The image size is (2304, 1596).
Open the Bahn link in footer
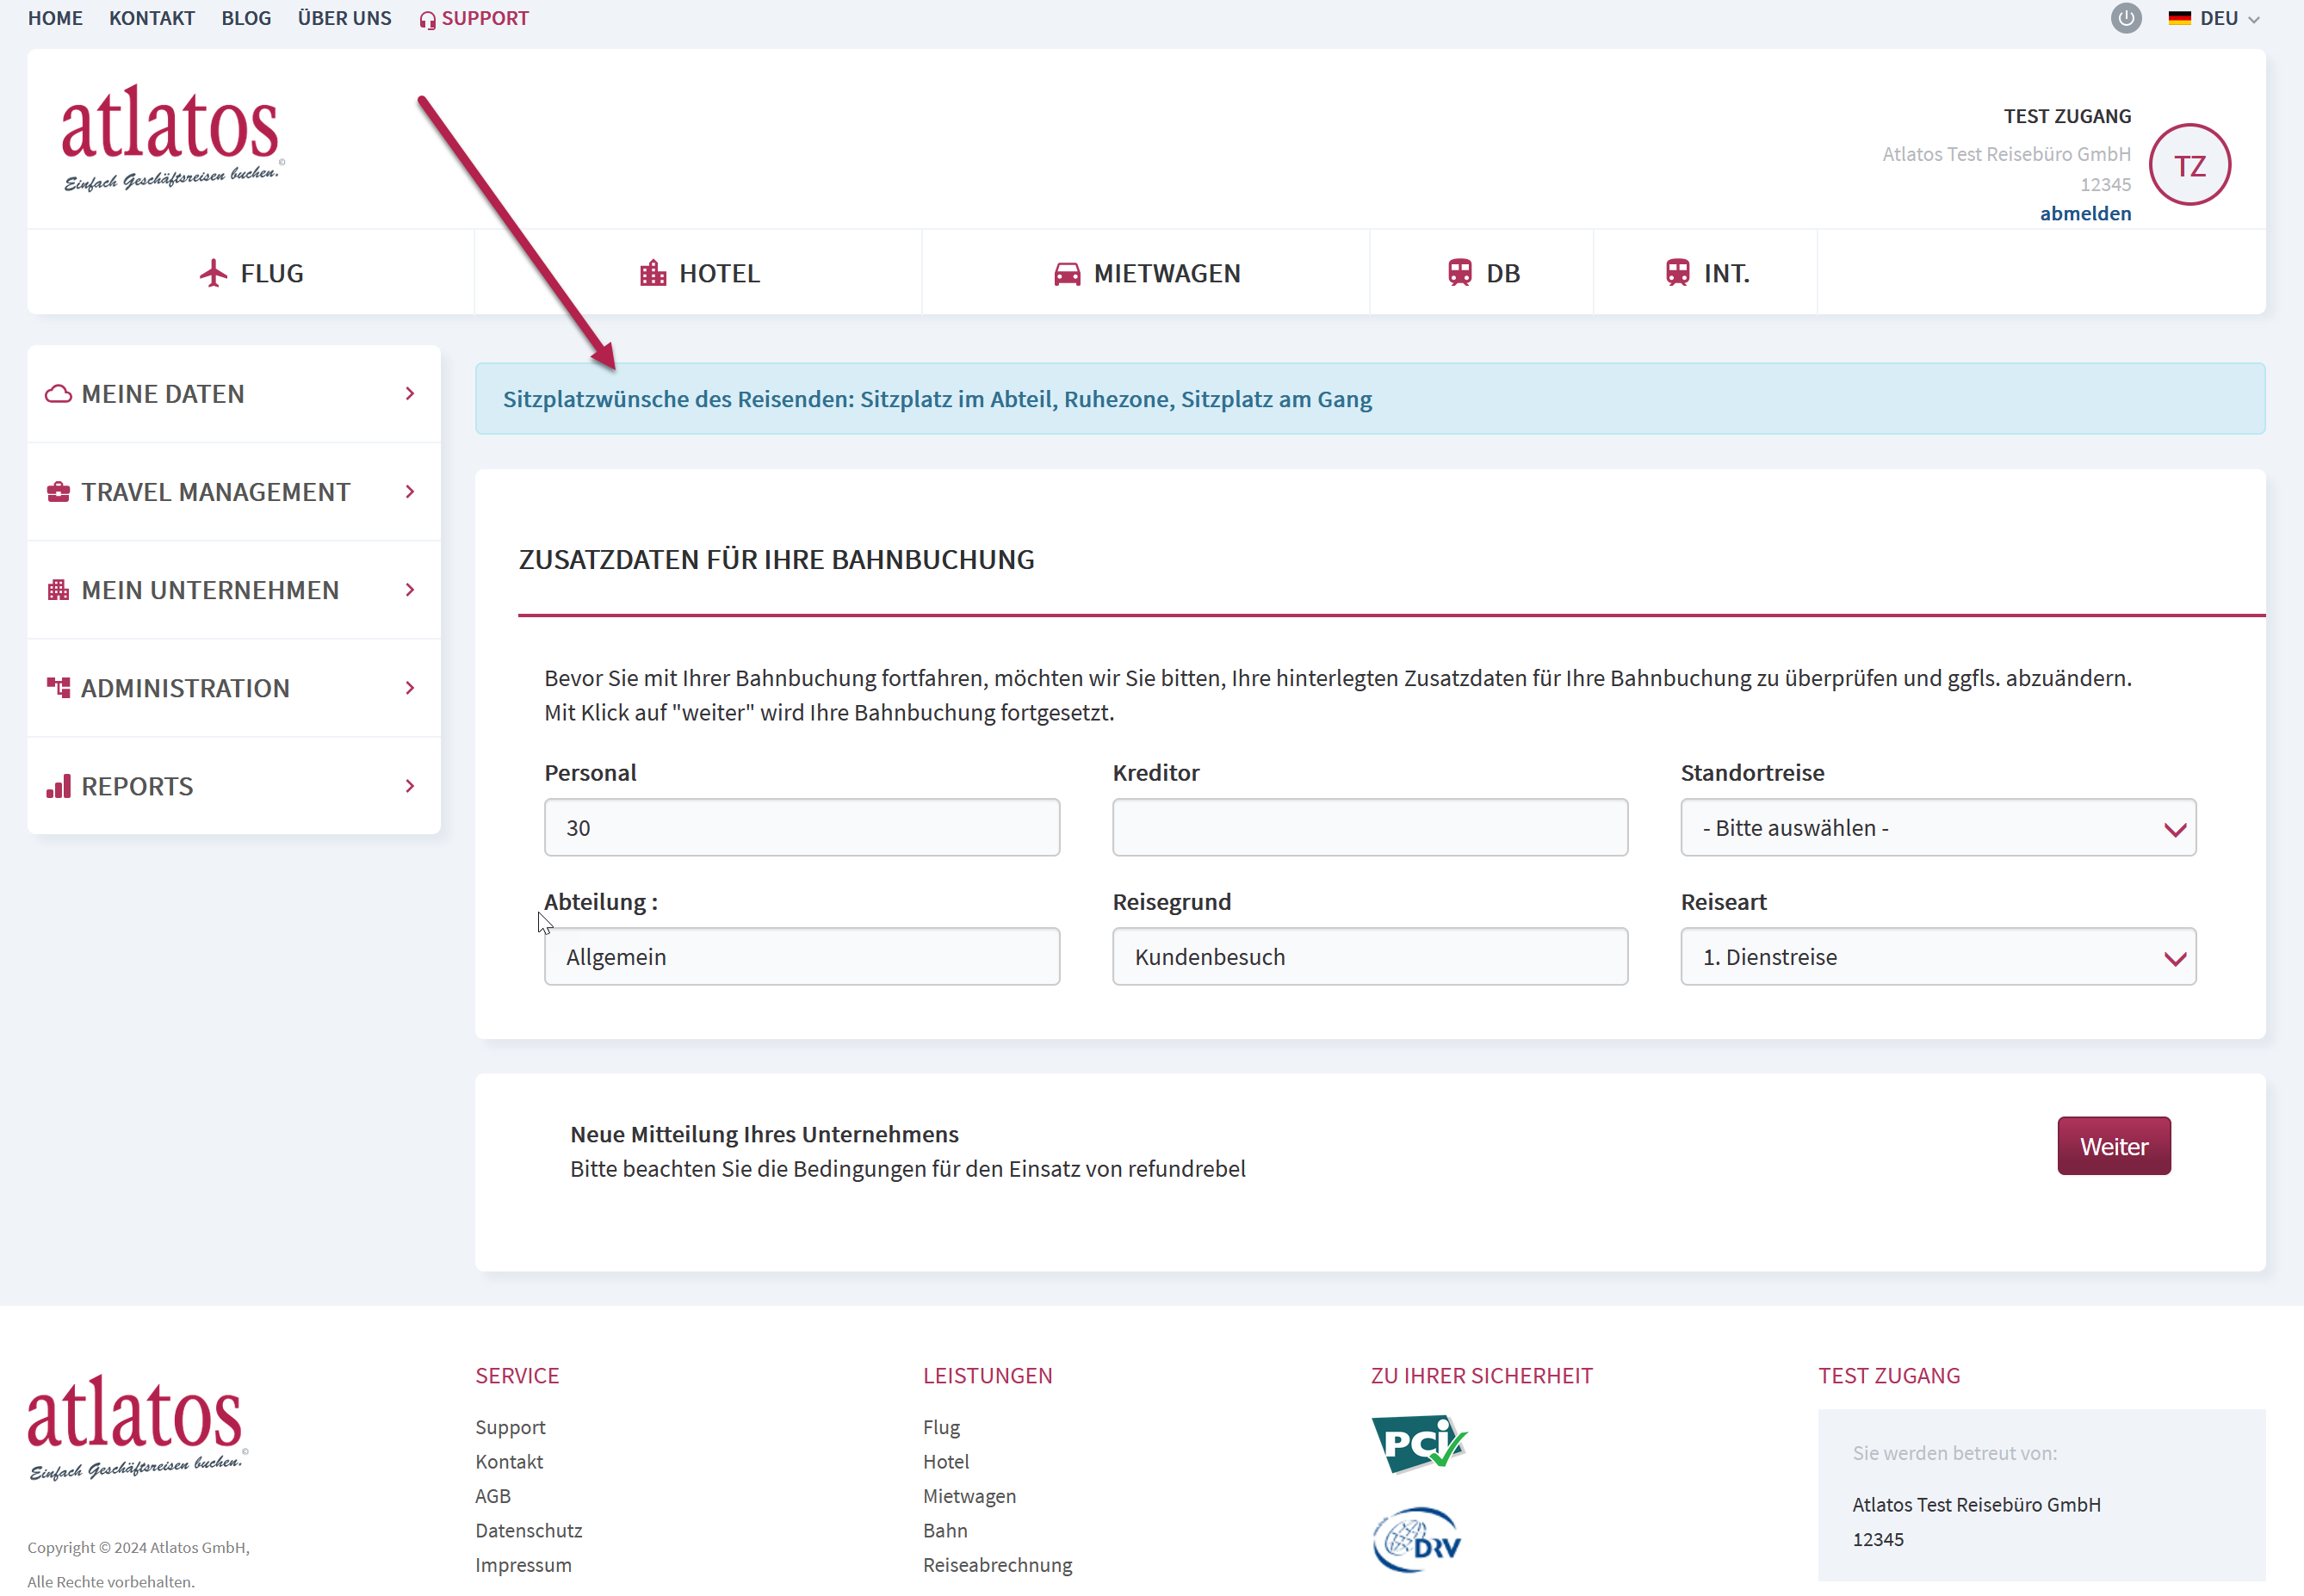click(x=945, y=1531)
